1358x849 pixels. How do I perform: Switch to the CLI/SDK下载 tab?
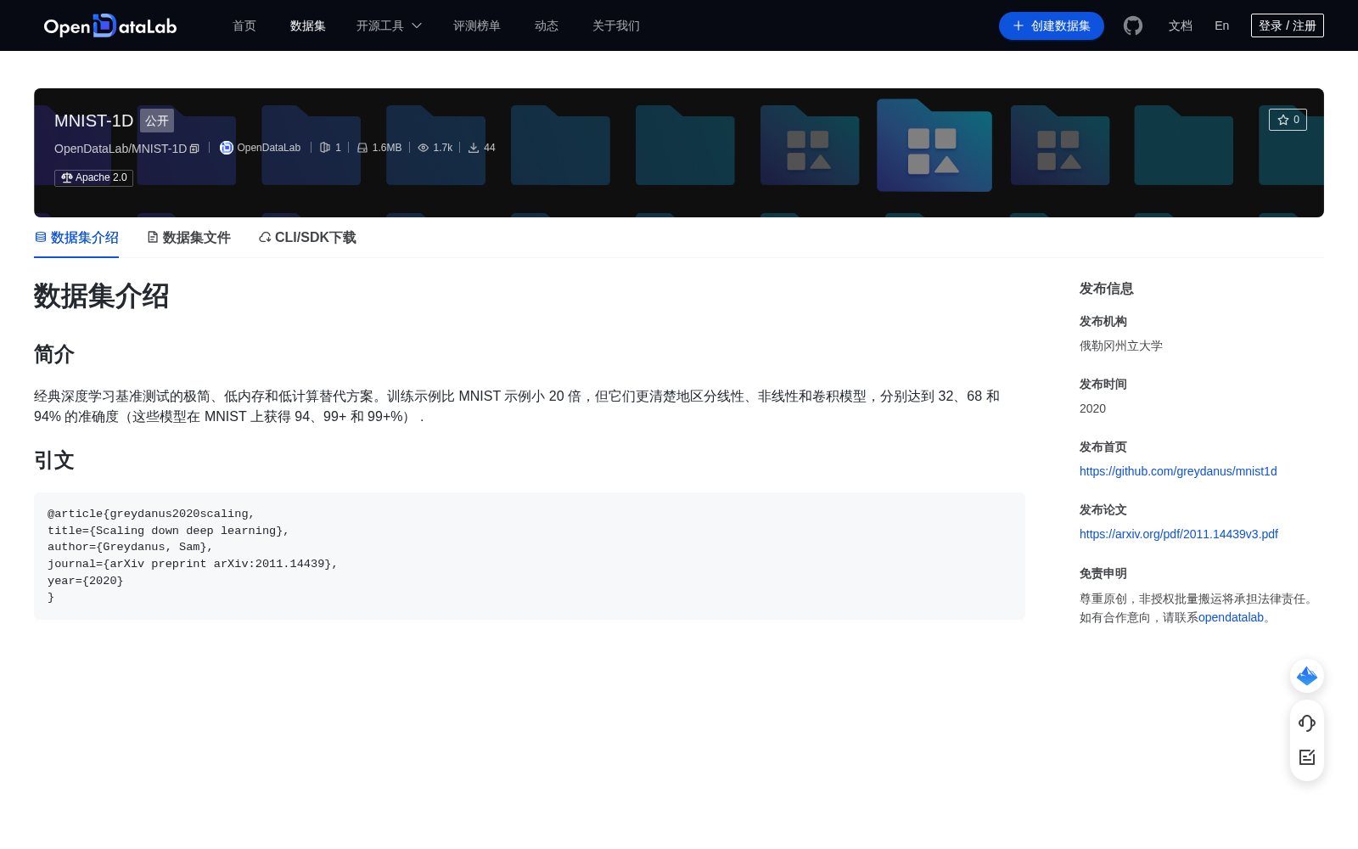307,238
